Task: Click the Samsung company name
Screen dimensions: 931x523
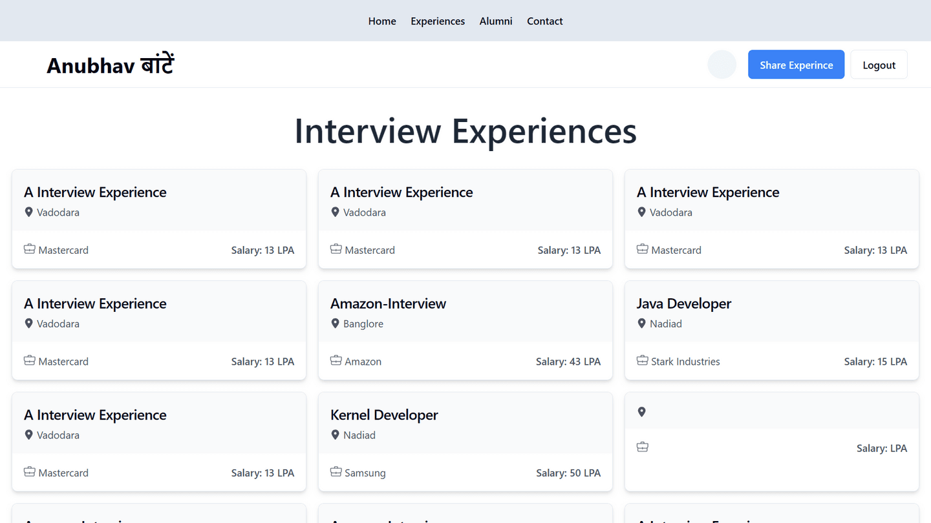Action: point(365,473)
